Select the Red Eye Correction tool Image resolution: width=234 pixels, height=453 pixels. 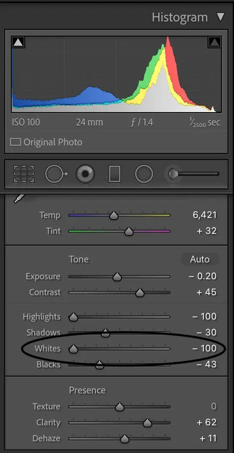coord(85,174)
